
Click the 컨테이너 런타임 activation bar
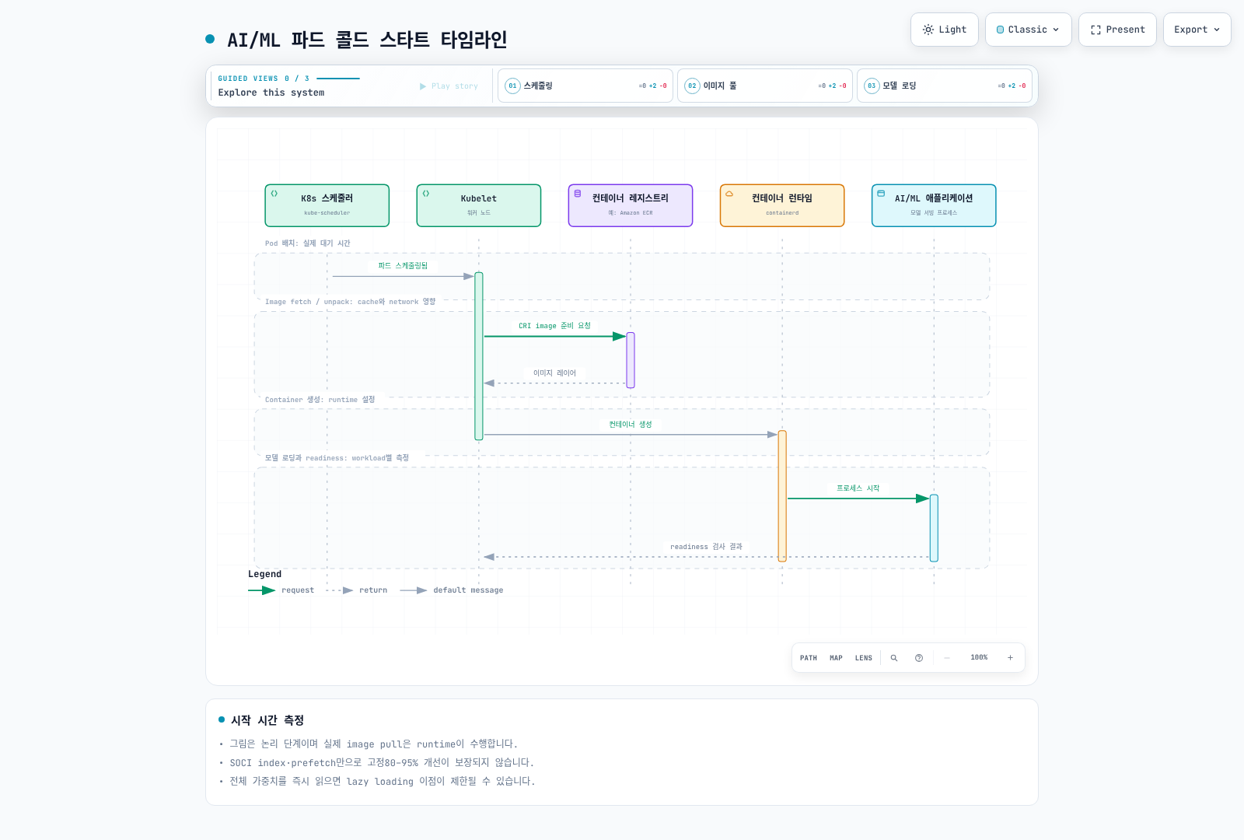point(782,495)
